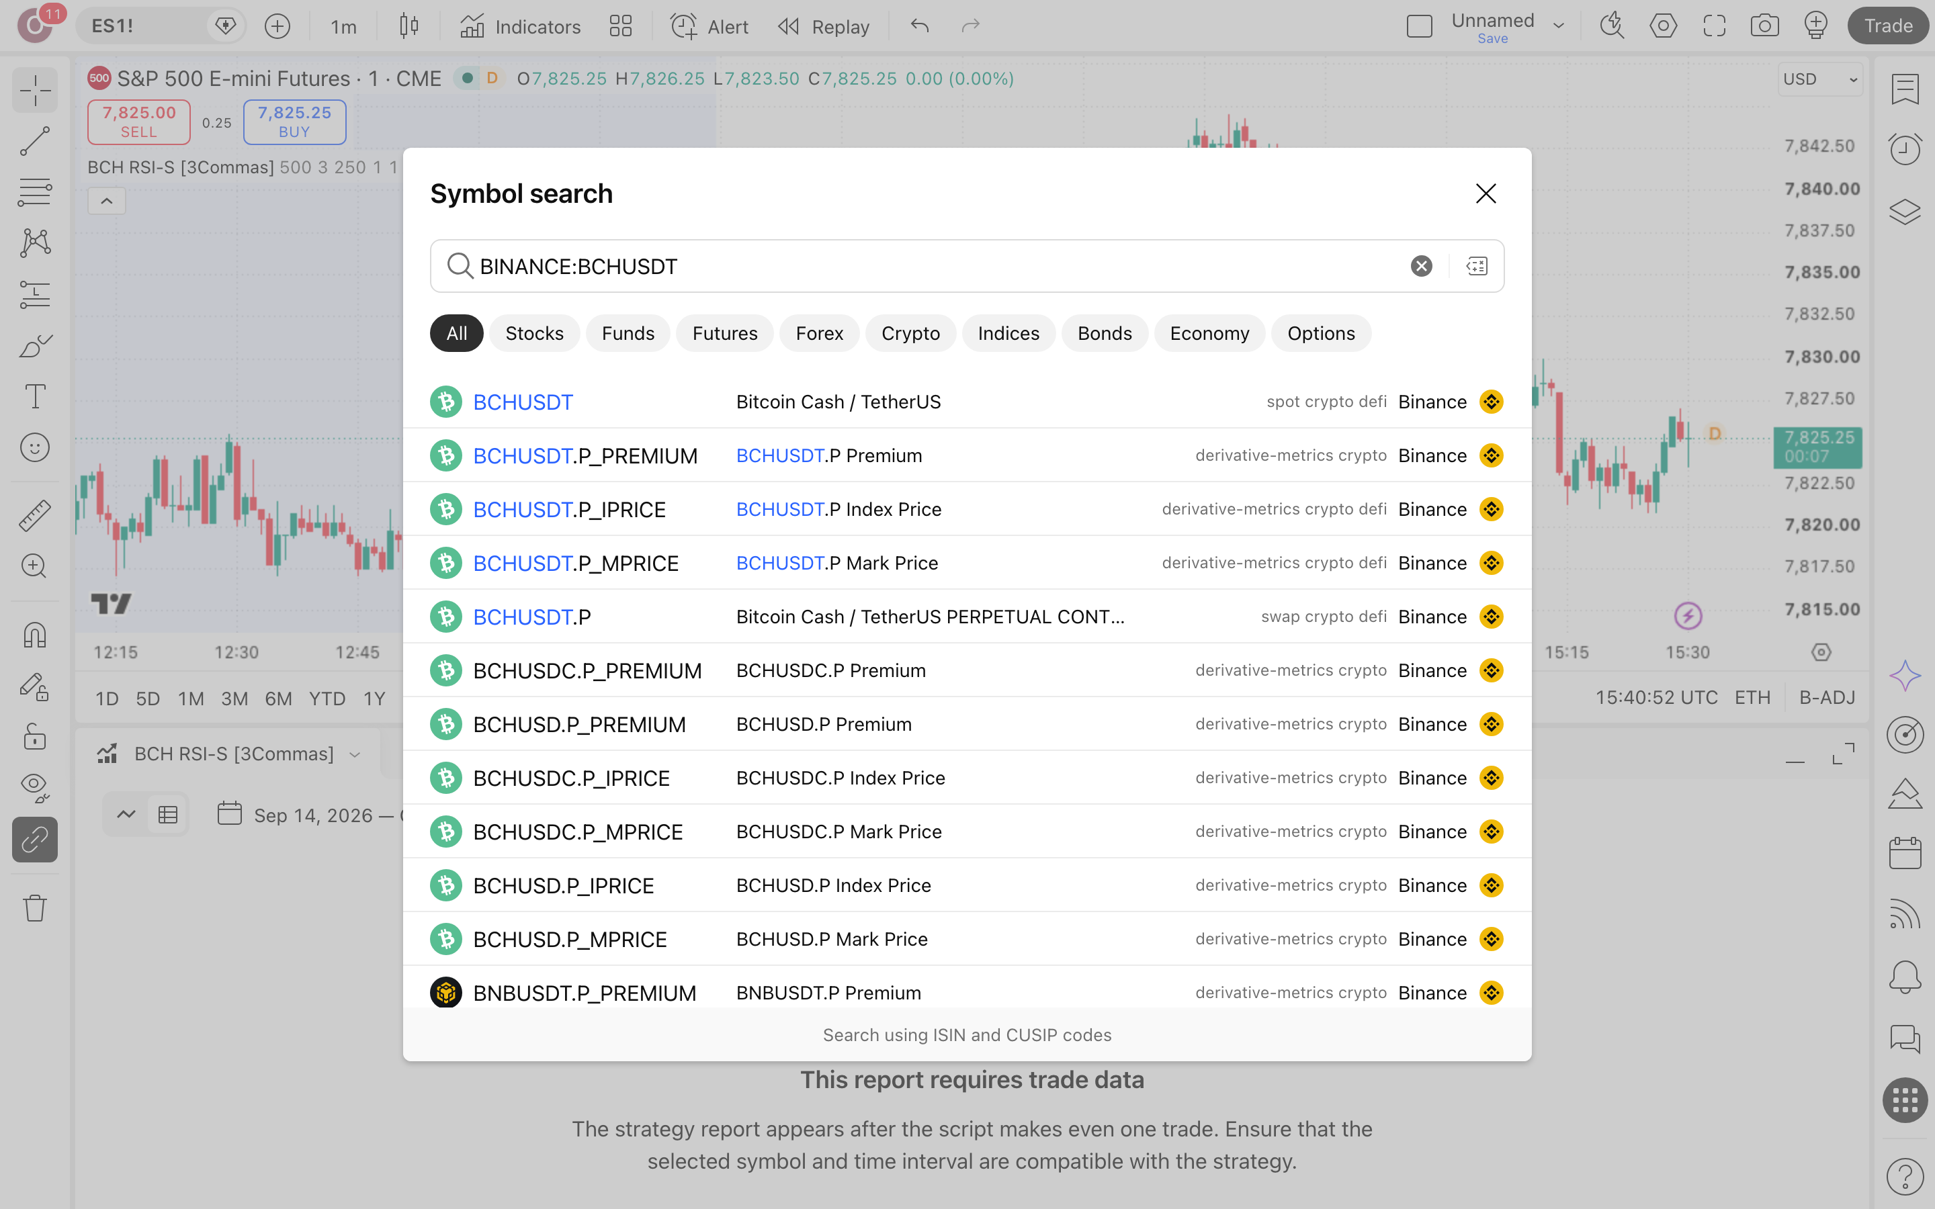Viewport: 1935px width, 1209px height.
Task: Click the undo arrow
Action: coord(920,26)
